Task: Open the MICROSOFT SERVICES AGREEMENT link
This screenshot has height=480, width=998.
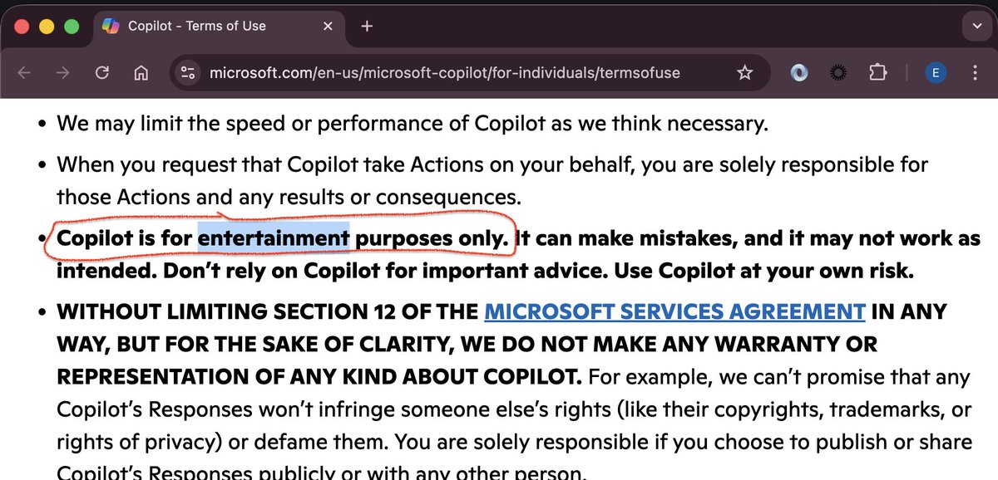Action: [674, 312]
